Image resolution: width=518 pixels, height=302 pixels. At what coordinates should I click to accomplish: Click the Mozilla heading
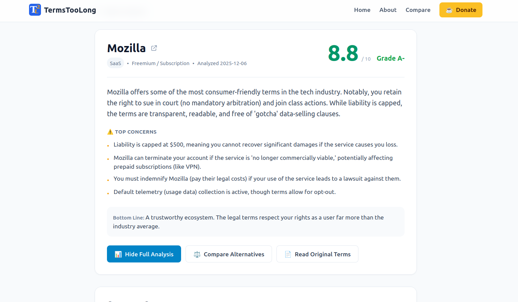point(126,48)
